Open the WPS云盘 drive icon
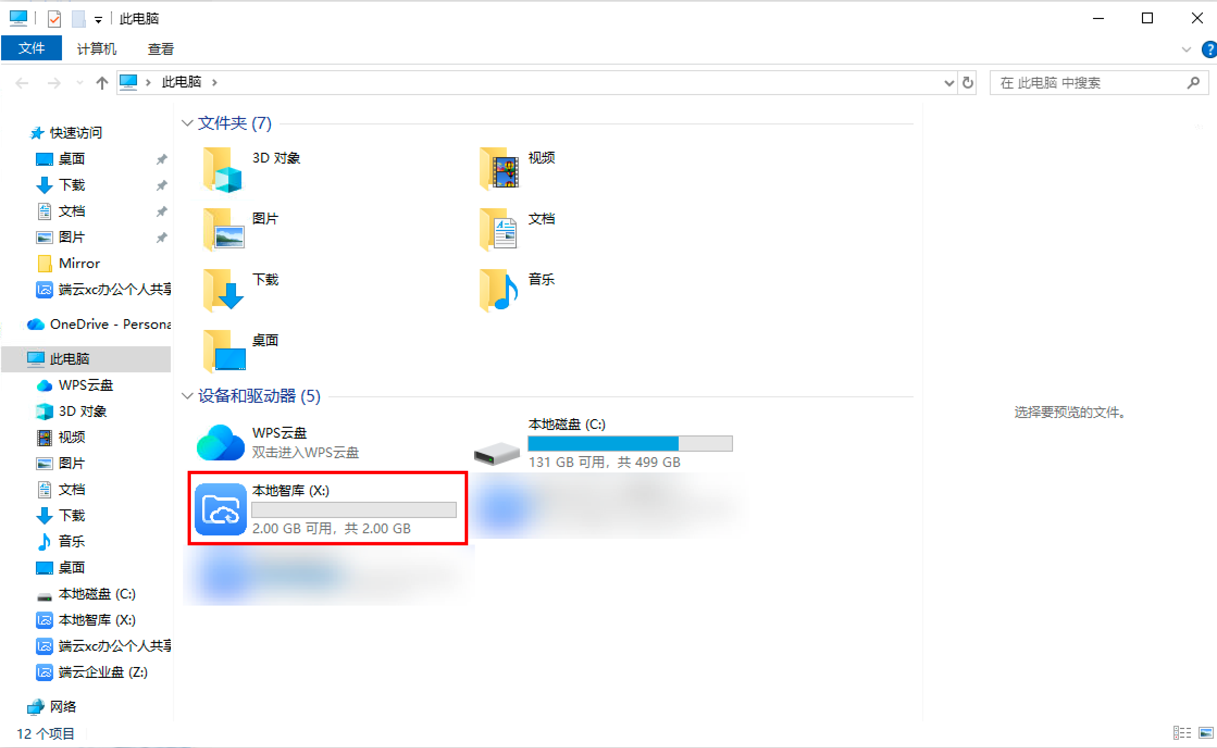The height and width of the screenshot is (748, 1217). click(220, 442)
